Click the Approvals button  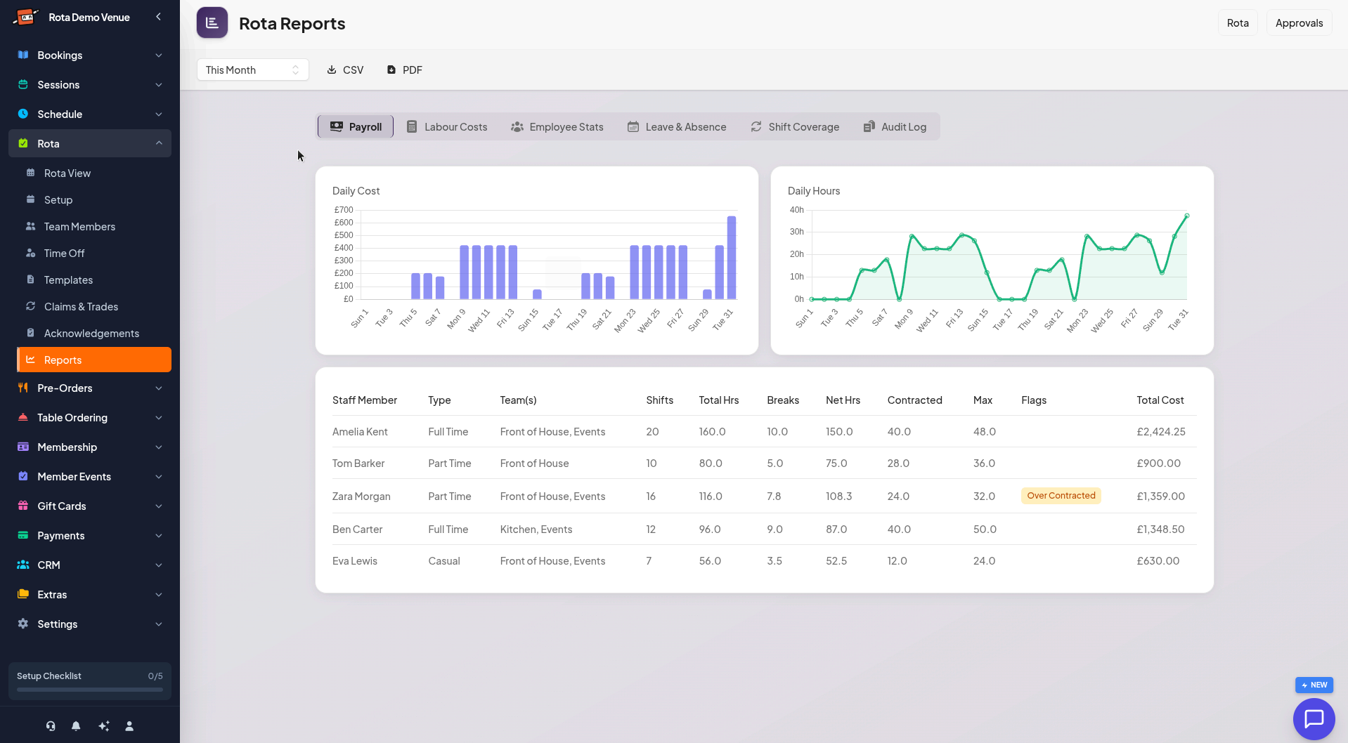click(1299, 23)
